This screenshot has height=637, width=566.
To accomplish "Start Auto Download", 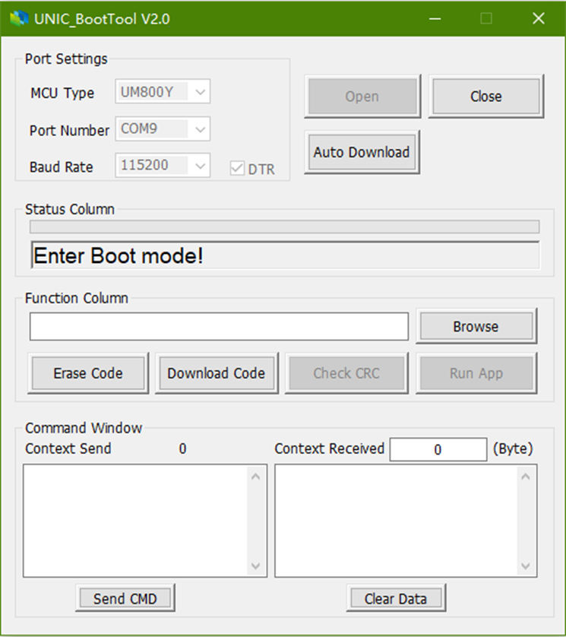I will pyautogui.click(x=362, y=152).
